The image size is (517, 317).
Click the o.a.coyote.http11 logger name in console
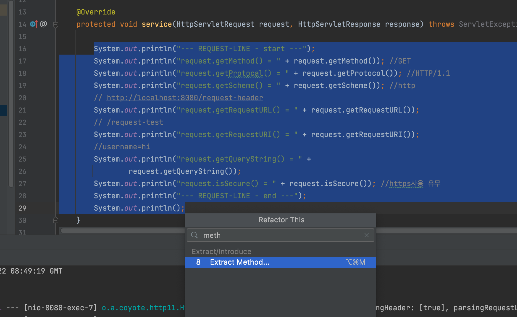pos(143,308)
